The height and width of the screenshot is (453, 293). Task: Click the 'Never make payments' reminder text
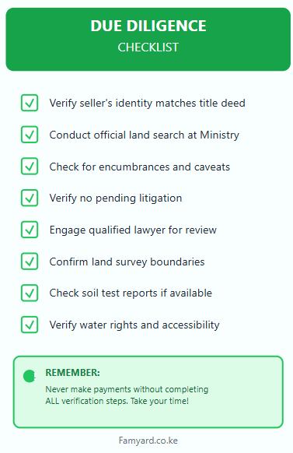(x=127, y=395)
